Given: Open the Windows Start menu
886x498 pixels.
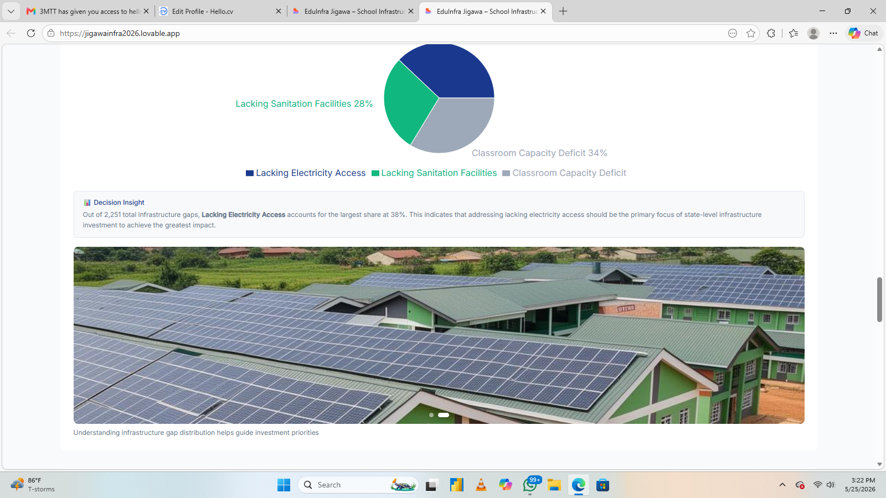Looking at the screenshot, I should (x=284, y=485).
